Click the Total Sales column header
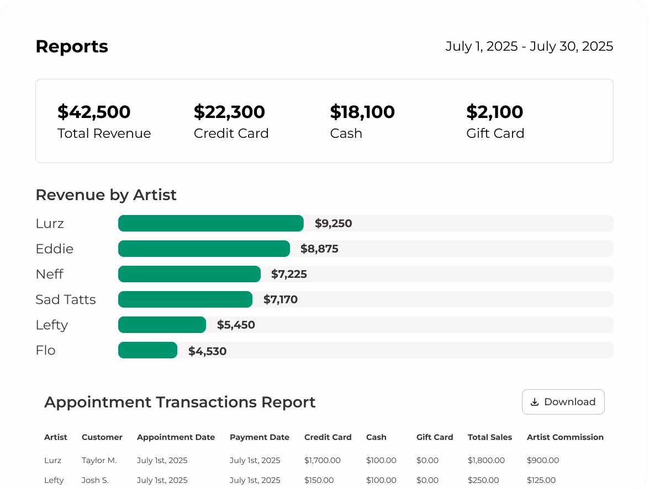 point(489,437)
